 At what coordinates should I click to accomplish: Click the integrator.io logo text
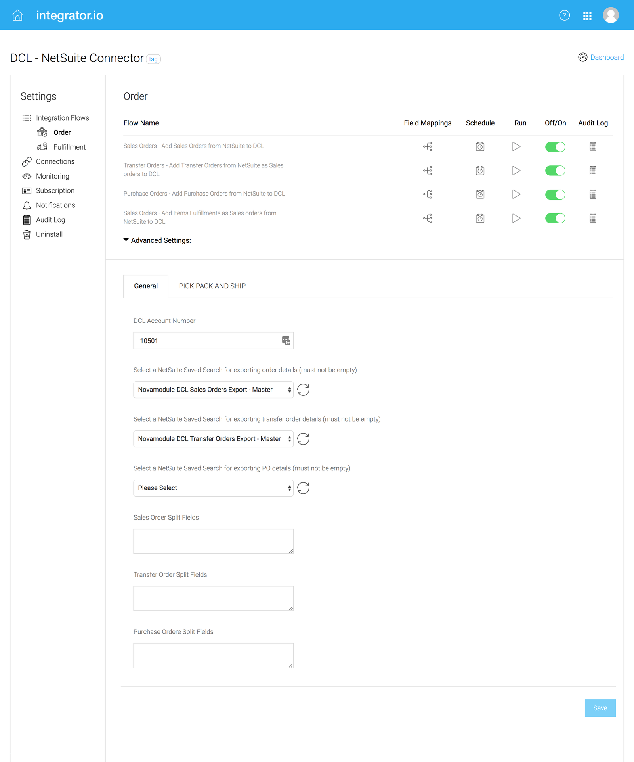(70, 15)
